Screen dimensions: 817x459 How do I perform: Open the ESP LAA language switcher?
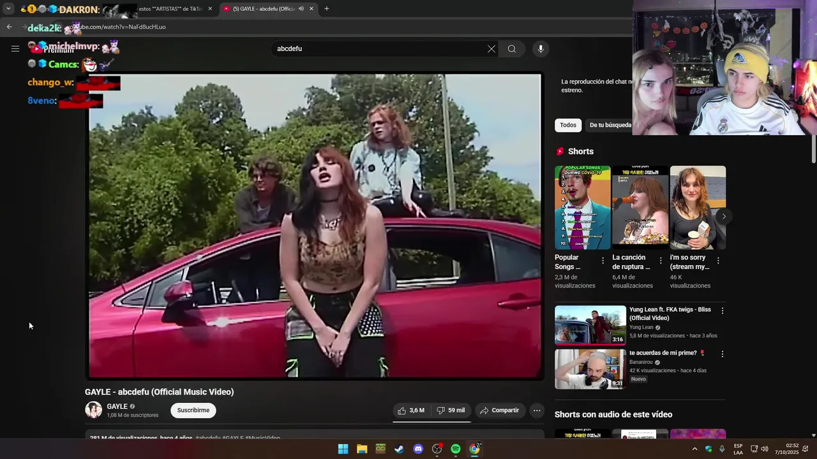[738, 449]
